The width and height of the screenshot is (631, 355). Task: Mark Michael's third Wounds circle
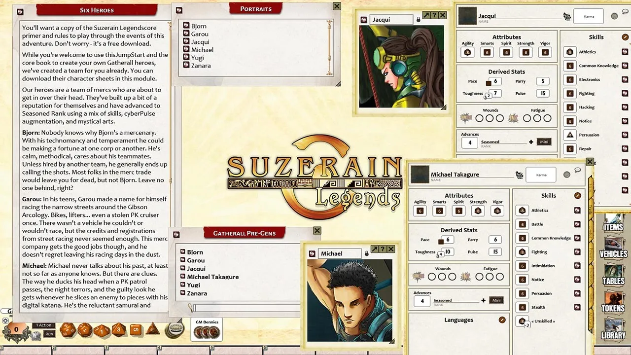[x=452, y=277]
